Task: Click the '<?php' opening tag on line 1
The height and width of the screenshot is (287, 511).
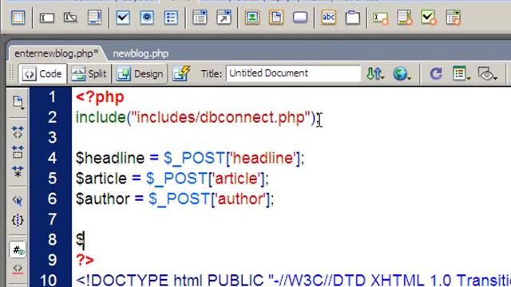Action: (100, 97)
